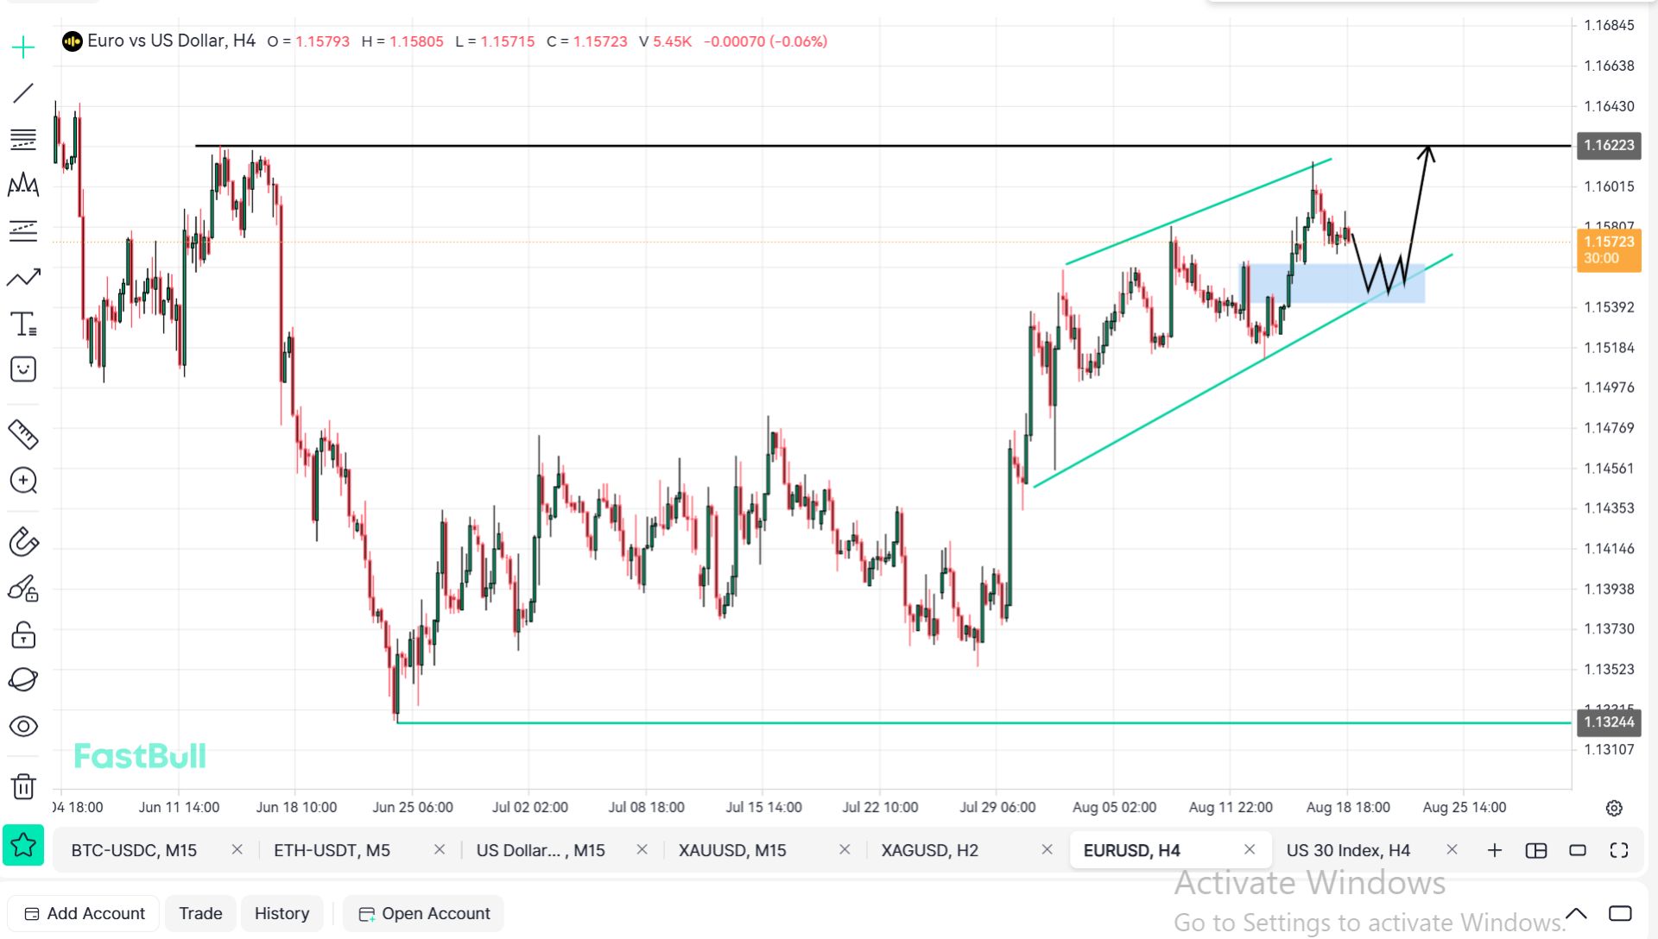Toggle lock all drawings

click(23, 635)
